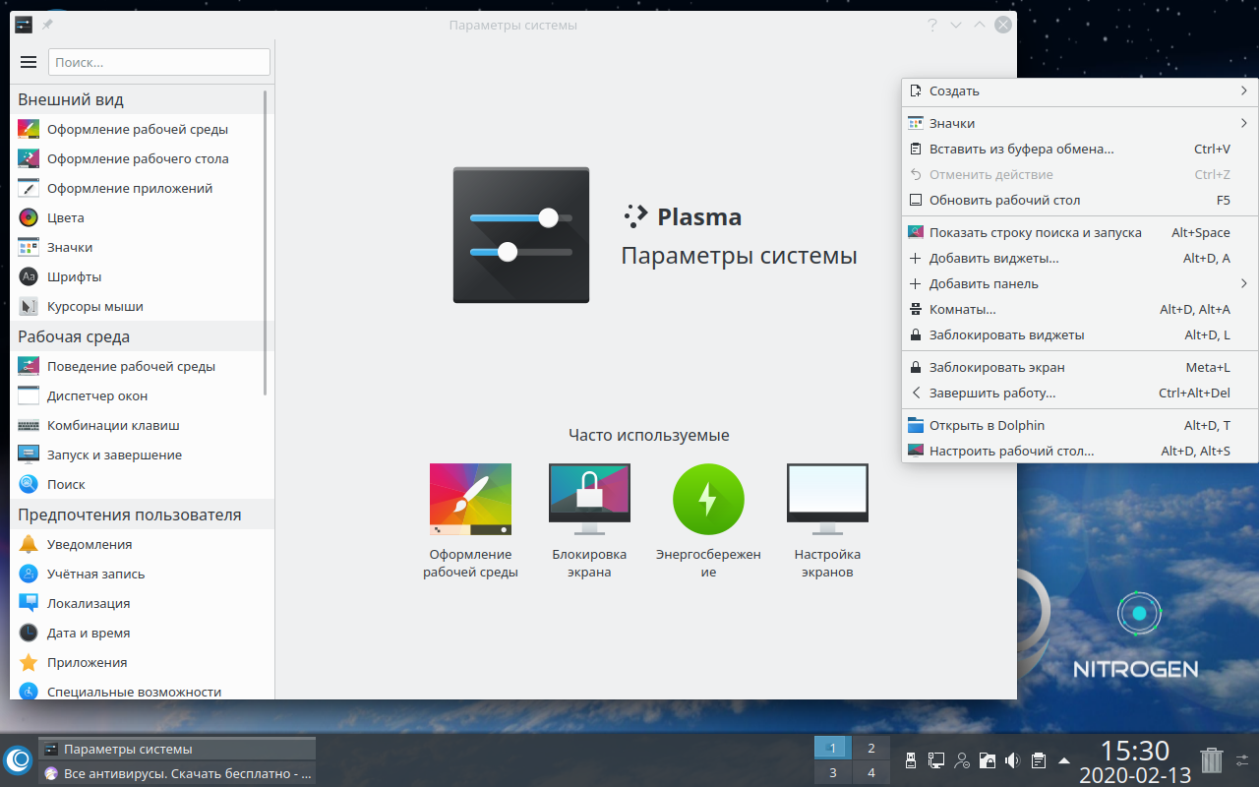This screenshot has width=1259, height=787.
Task: Open the clipboard icon in system tray
Action: click(x=1039, y=760)
